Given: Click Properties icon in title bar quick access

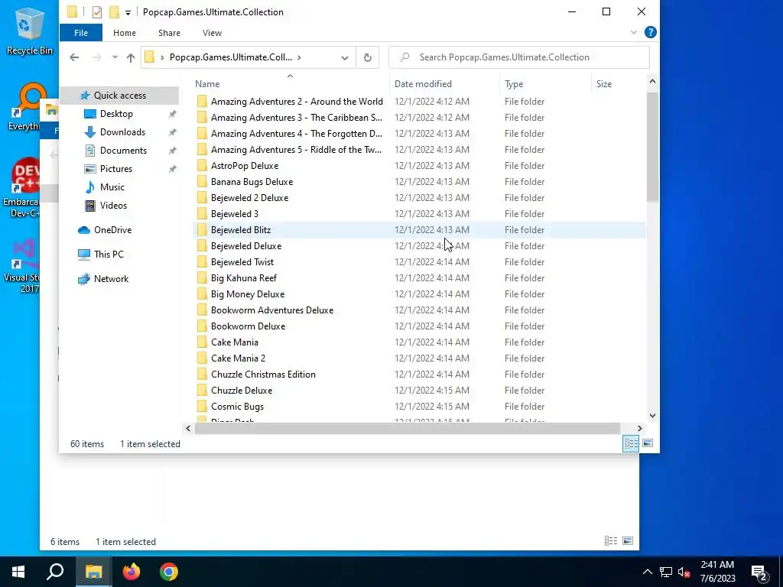Looking at the screenshot, I should [97, 12].
